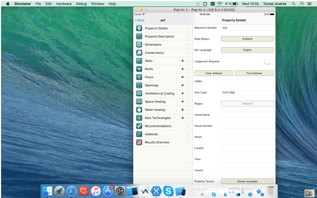Open the Conservatory house icon
317x198 pixels.
click(x=139, y=53)
